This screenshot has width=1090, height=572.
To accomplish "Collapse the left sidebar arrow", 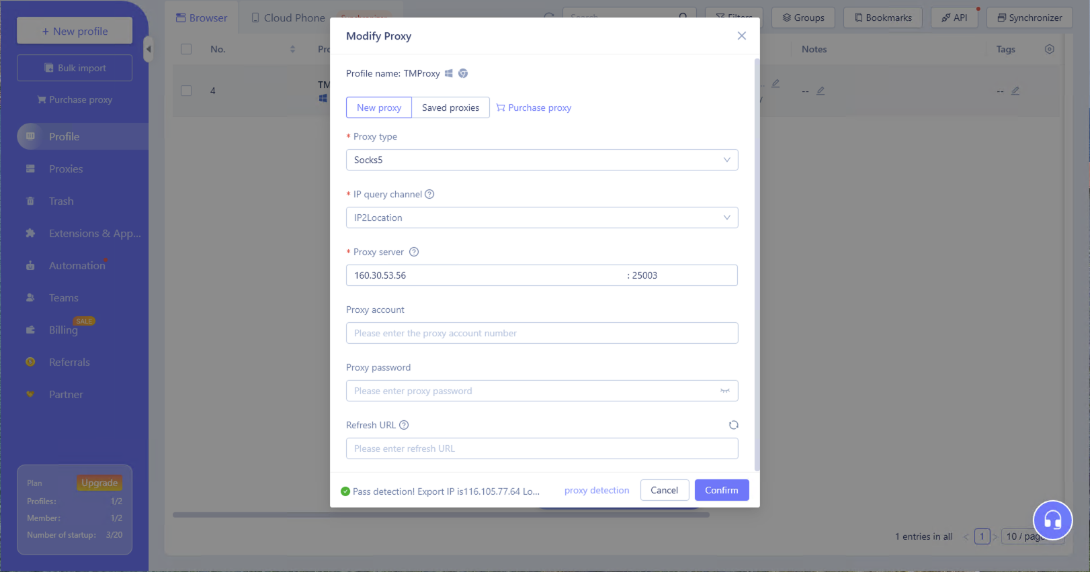I will pyautogui.click(x=149, y=49).
